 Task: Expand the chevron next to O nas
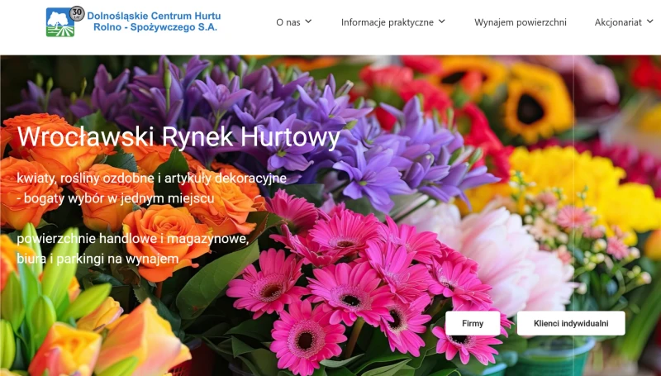[309, 21]
